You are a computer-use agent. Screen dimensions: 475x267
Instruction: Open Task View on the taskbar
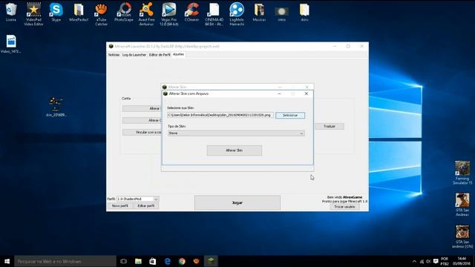coord(124,261)
